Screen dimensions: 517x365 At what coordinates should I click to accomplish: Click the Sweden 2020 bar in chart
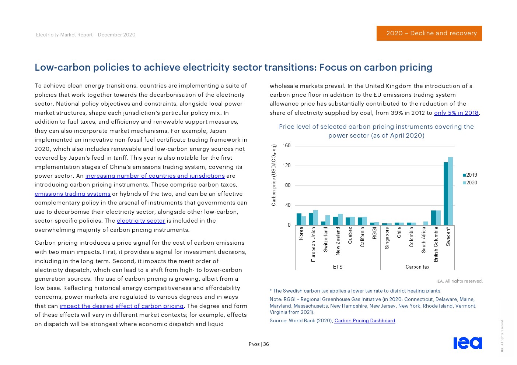click(x=450, y=191)
